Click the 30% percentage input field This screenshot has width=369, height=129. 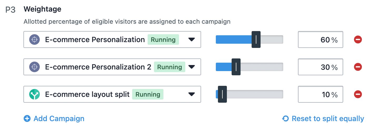click(320, 67)
